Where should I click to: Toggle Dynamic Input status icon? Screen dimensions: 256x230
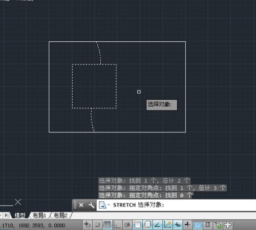coord(178,225)
